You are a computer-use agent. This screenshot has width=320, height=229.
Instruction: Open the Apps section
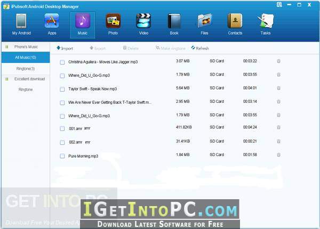coord(52,24)
